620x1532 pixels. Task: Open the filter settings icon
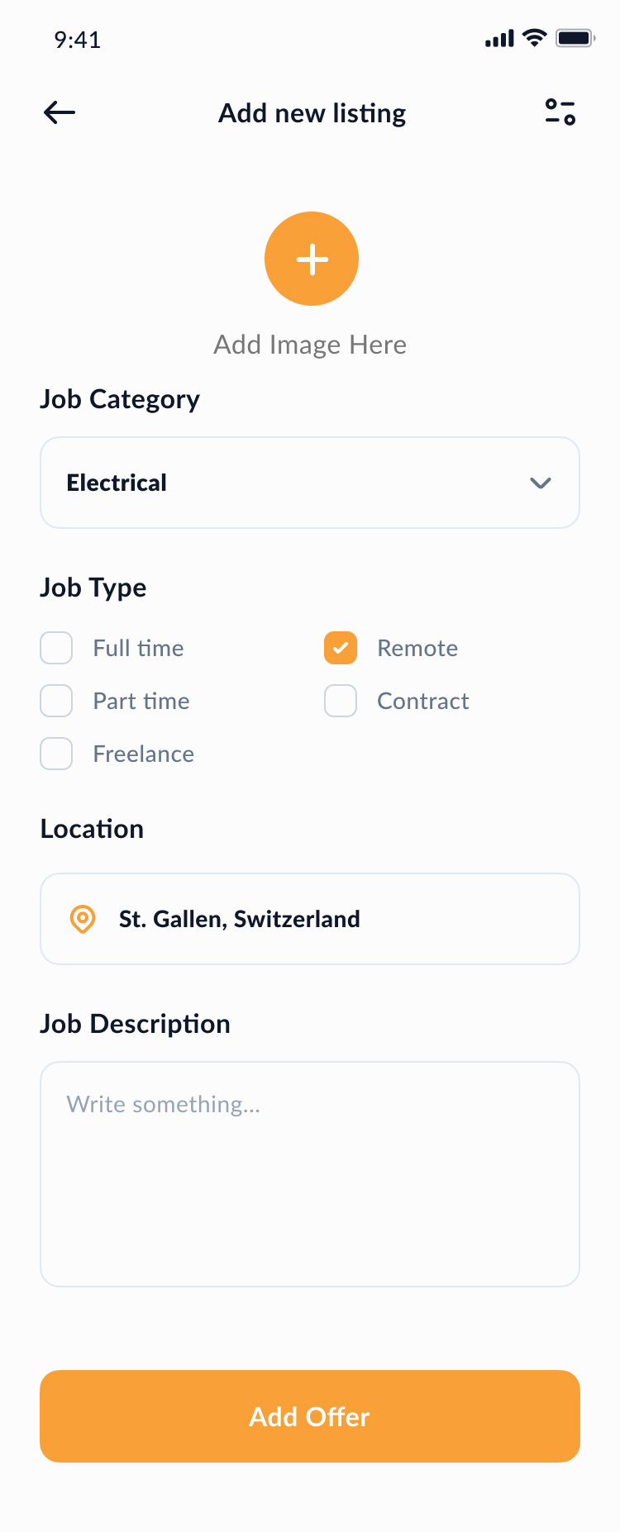pos(560,112)
